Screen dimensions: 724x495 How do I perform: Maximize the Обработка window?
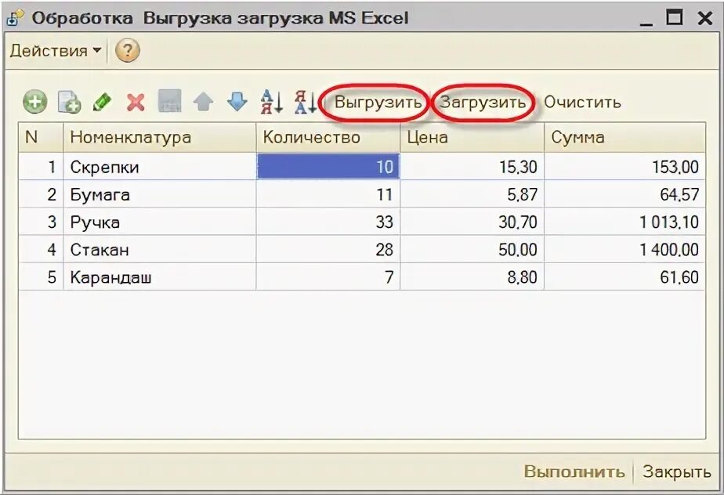pos(674,17)
